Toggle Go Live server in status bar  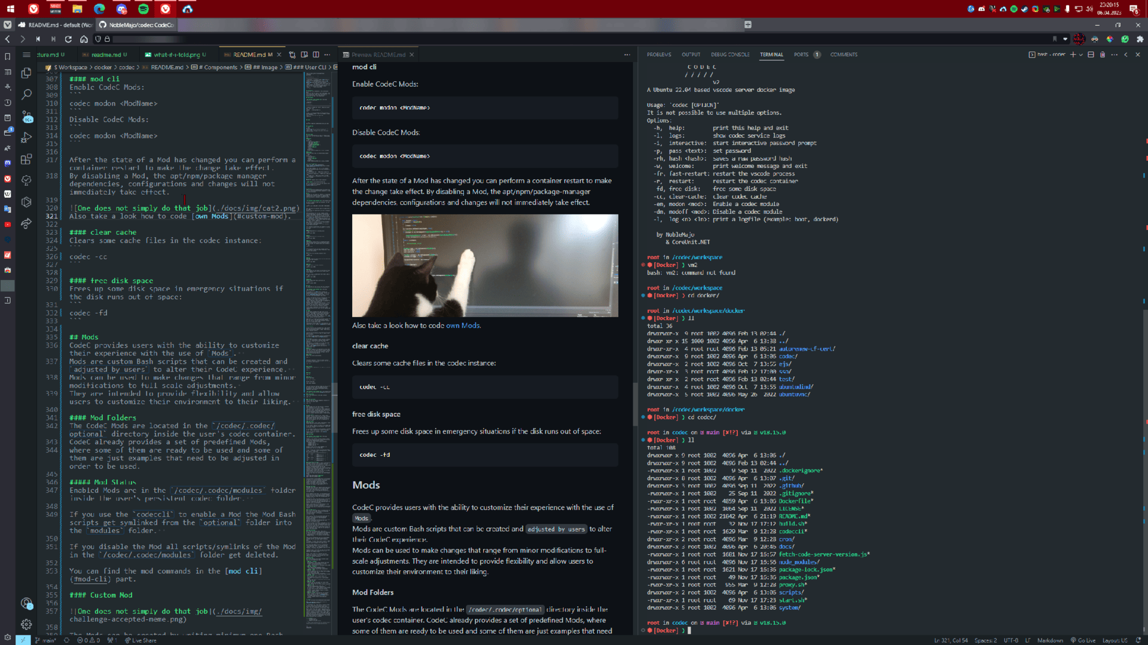point(1083,640)
